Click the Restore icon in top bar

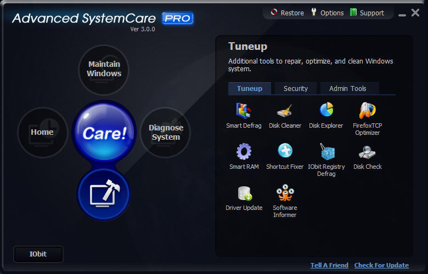pos(274,12)
